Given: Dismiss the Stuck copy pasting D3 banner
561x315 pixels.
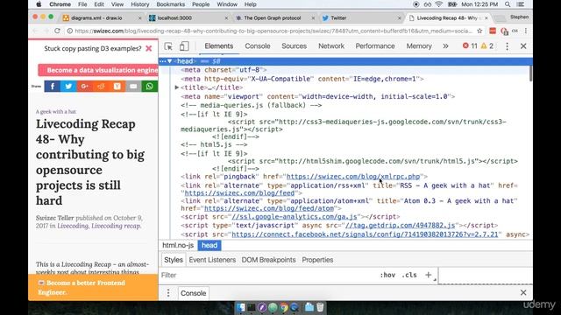Looking at the screenshot, I should (149, 48).
